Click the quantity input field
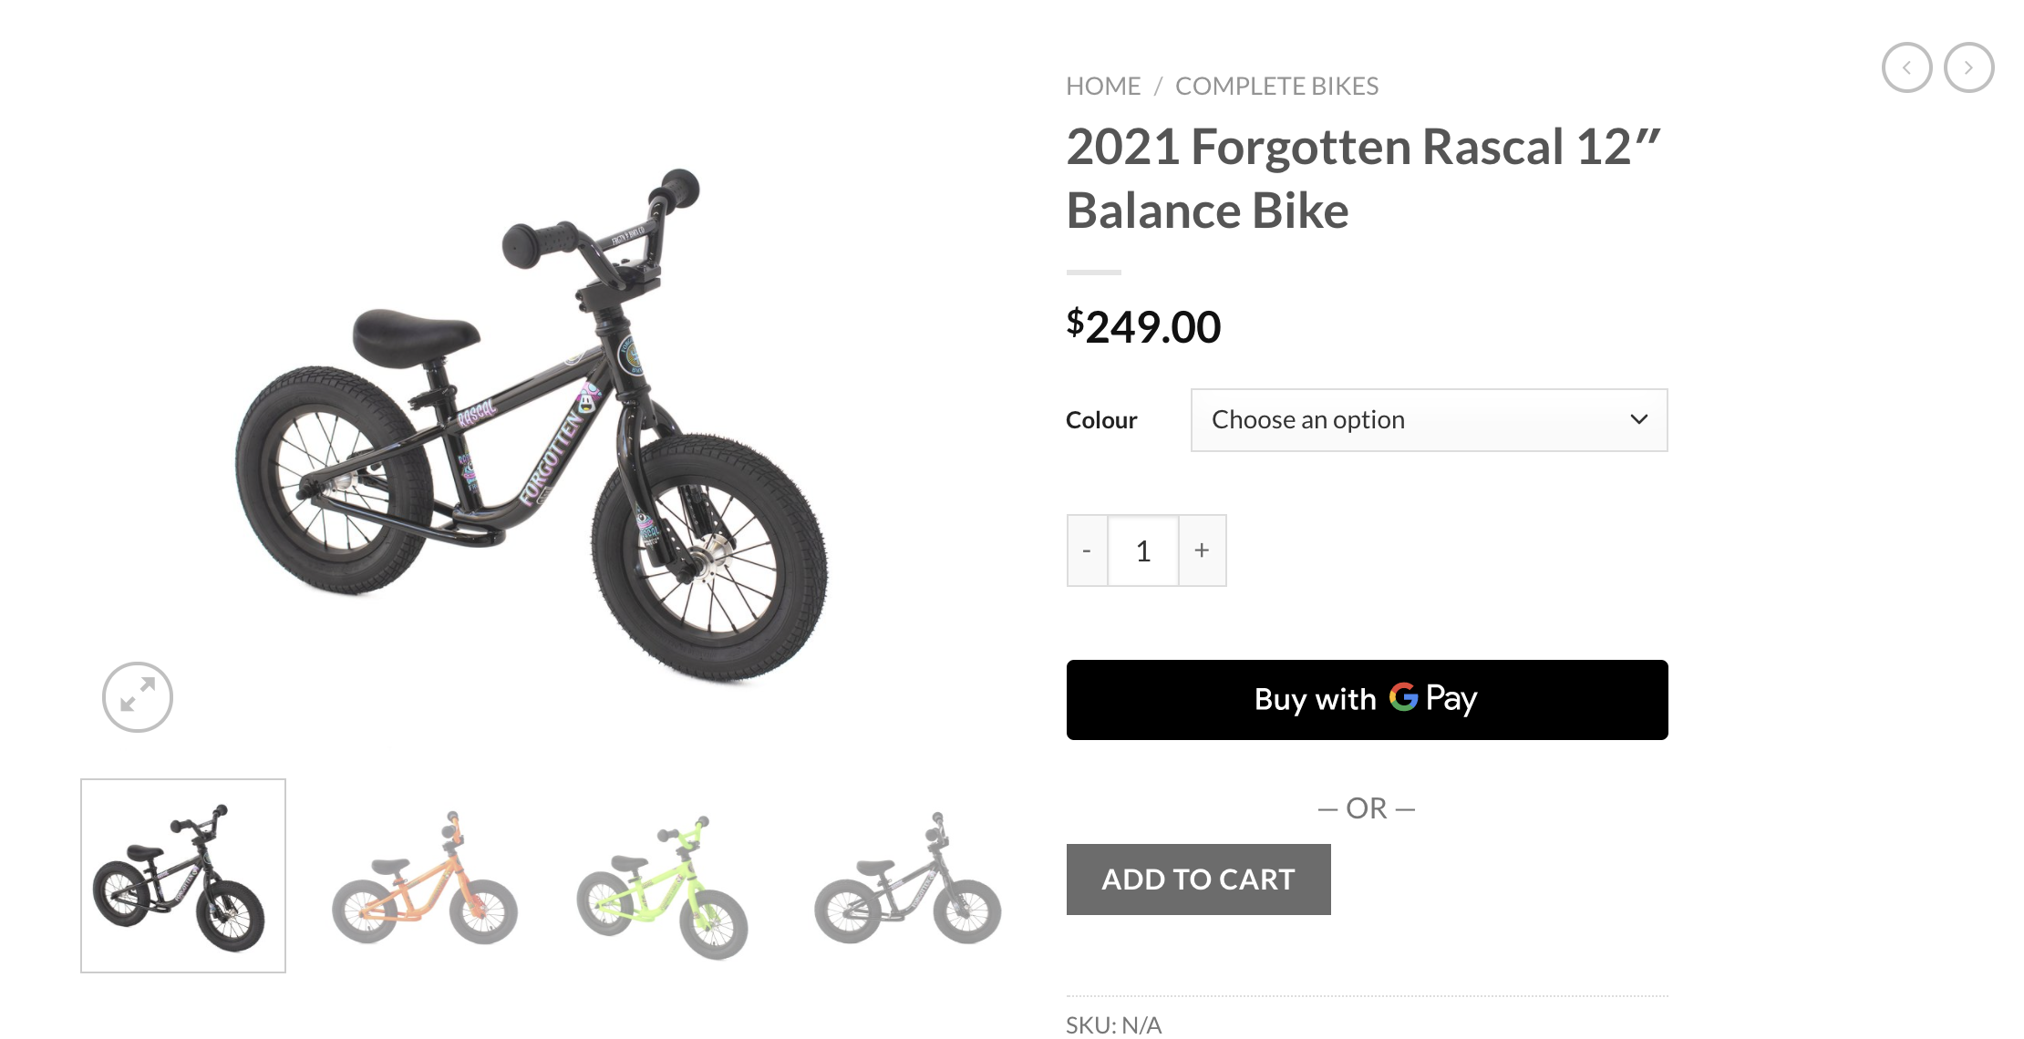This screenshot has height=1039, width=2024. click(1143, 550)
